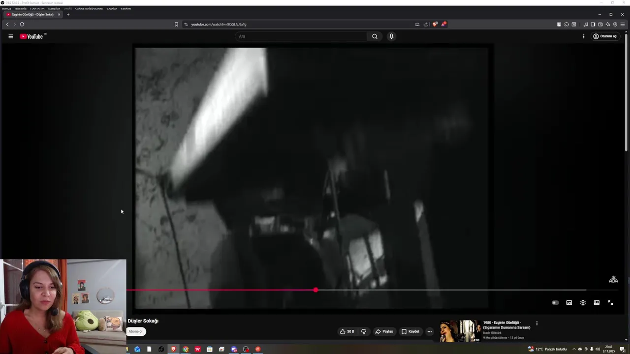Bookmark this page in the address bar

click(176, 24)
